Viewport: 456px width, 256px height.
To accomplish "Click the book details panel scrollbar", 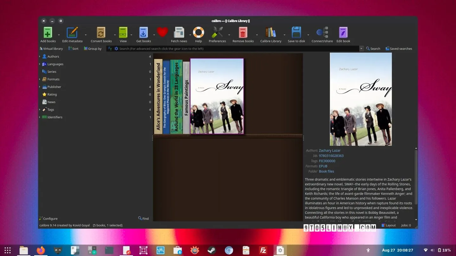I will point(416,177).
